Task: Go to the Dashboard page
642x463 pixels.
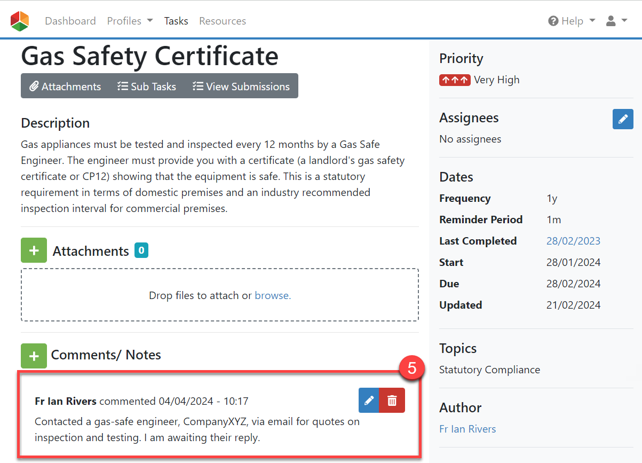Action: coord(70,21)
